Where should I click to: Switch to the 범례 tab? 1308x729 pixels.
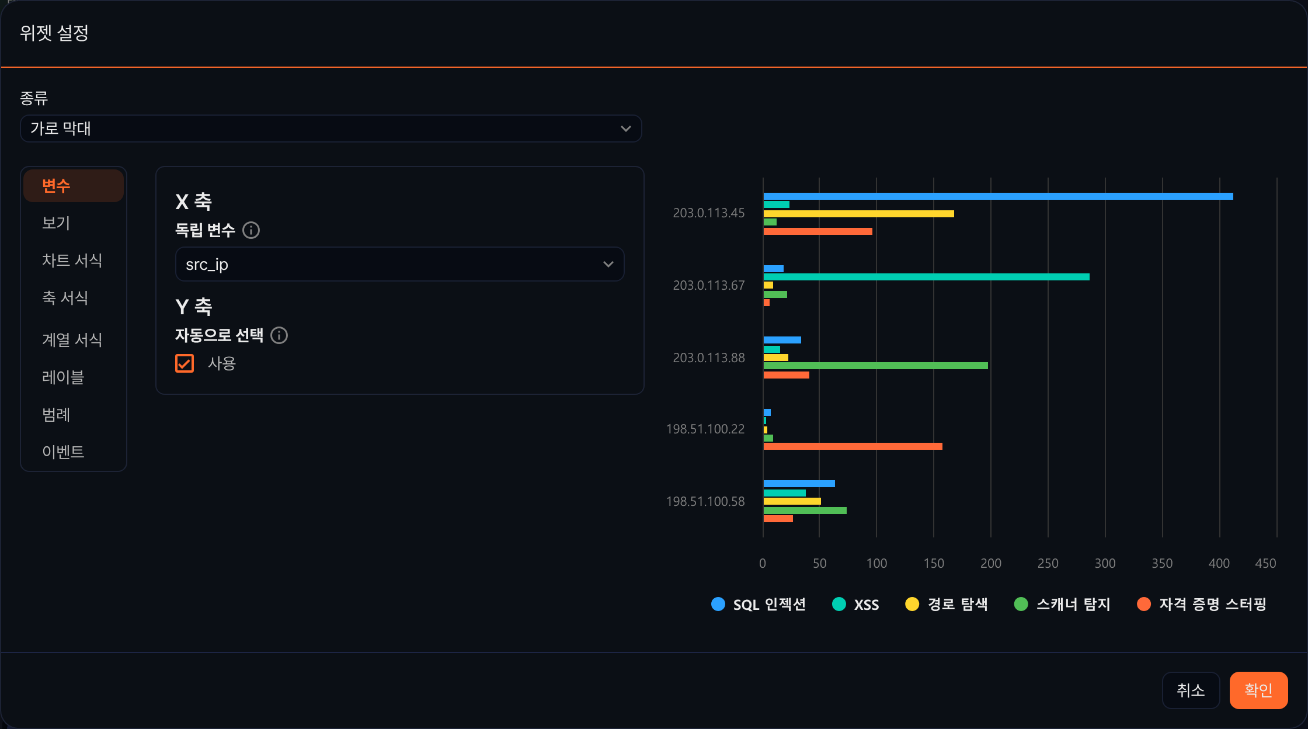(x=74, y=415)
